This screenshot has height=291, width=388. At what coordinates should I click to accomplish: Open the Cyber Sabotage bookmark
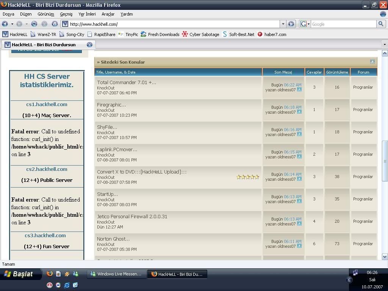(x=201, y=34)
